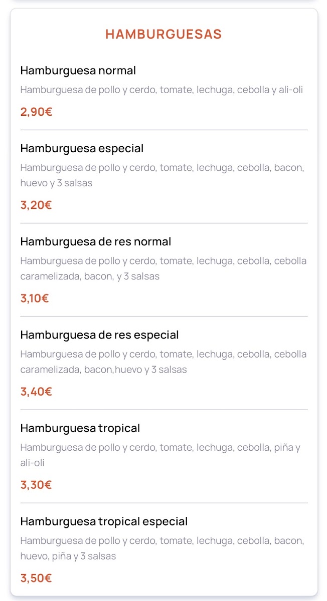327x601 pixels.
Task: Click description ending caramelizada, bacon, y 3 salsas
Action: coord(163,268)
